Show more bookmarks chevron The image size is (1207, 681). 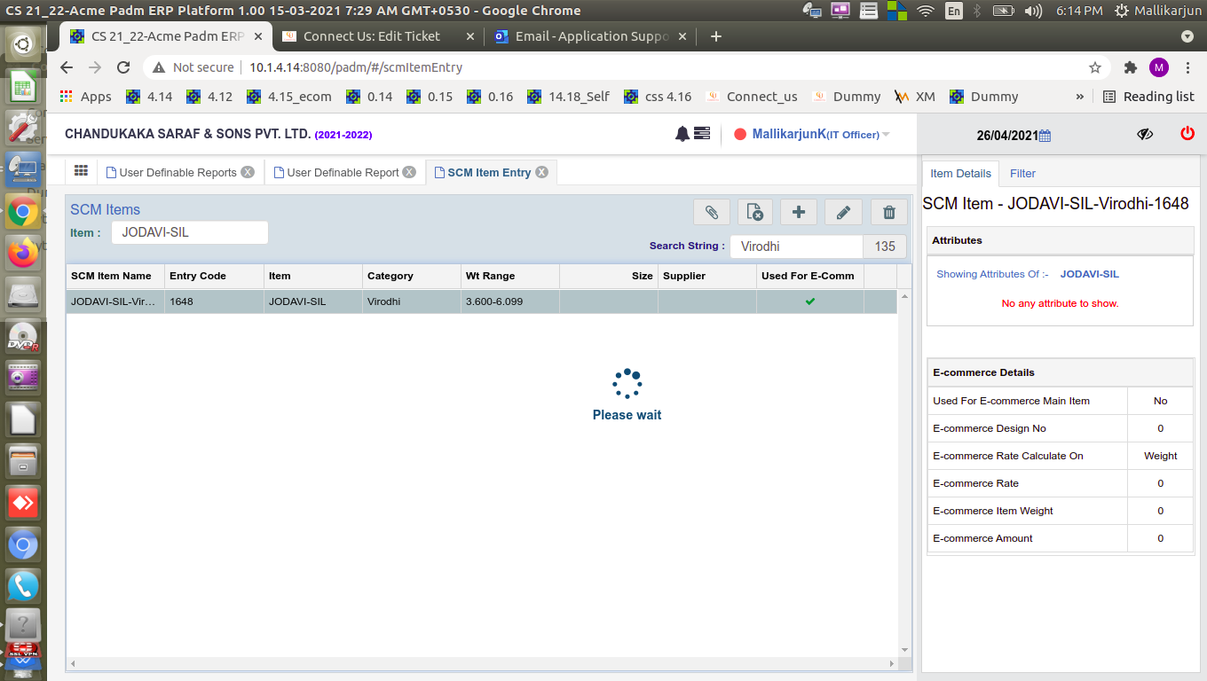point(1080,97)
